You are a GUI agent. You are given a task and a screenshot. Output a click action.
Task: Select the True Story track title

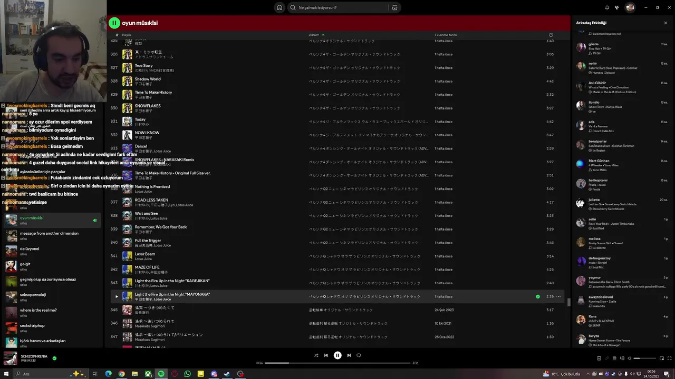pos(143,65)
